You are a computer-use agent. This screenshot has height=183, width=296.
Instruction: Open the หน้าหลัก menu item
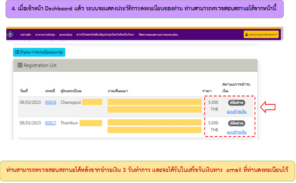25,35
